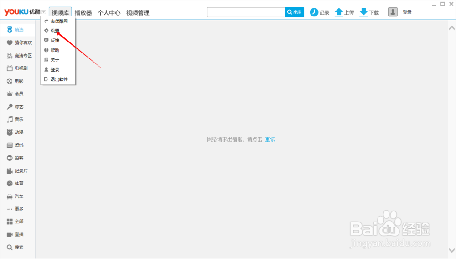Switch to the 播放器 player tab
Screen dimensions: 456x259
click(83, 13)
